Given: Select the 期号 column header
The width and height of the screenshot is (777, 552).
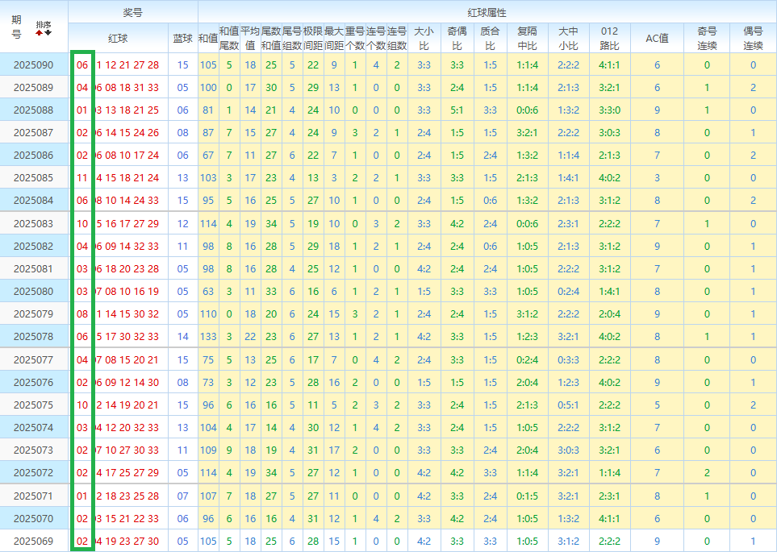Looking at the screenshot, I should pyautogui.click(x=17, y=27).
